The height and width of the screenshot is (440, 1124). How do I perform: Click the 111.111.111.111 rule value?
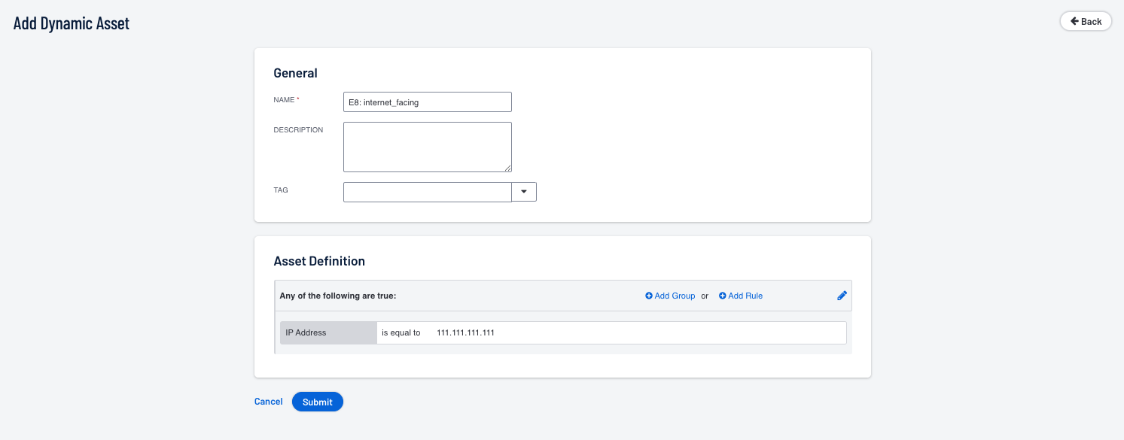pos(465,332)
